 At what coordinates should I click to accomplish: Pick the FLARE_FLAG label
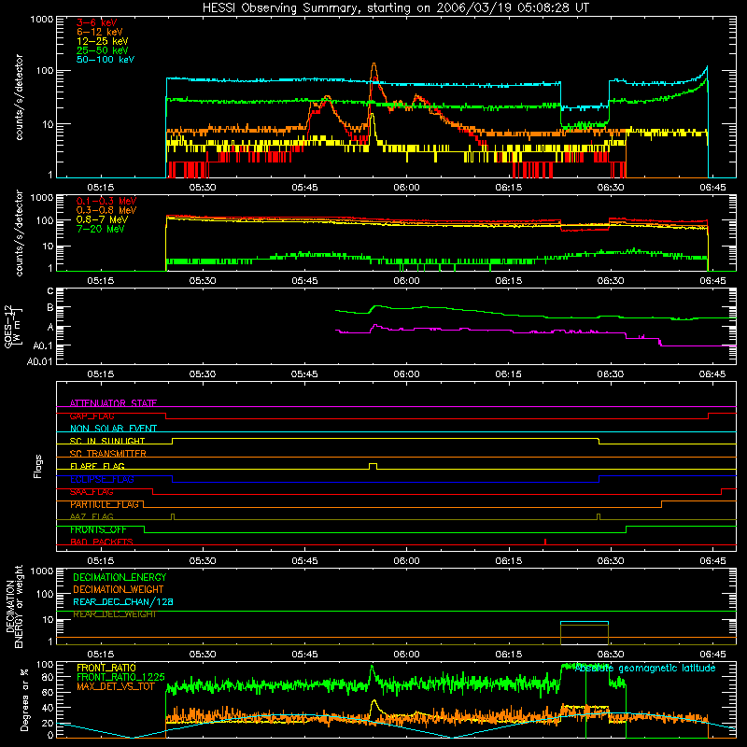tap(97, 466)
